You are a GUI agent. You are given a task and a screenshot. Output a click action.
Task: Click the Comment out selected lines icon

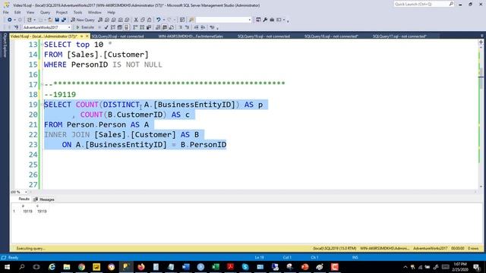181,27
